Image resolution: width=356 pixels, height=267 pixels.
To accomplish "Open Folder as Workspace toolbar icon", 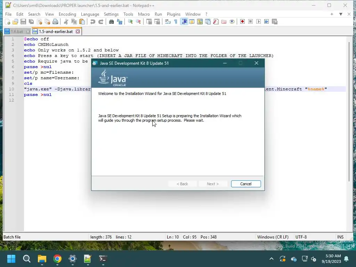I will (224, 22).
